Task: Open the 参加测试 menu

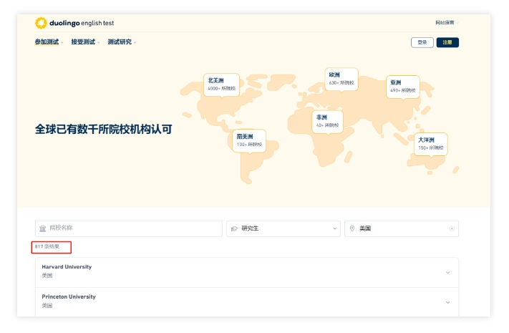Action: (49, 42)
